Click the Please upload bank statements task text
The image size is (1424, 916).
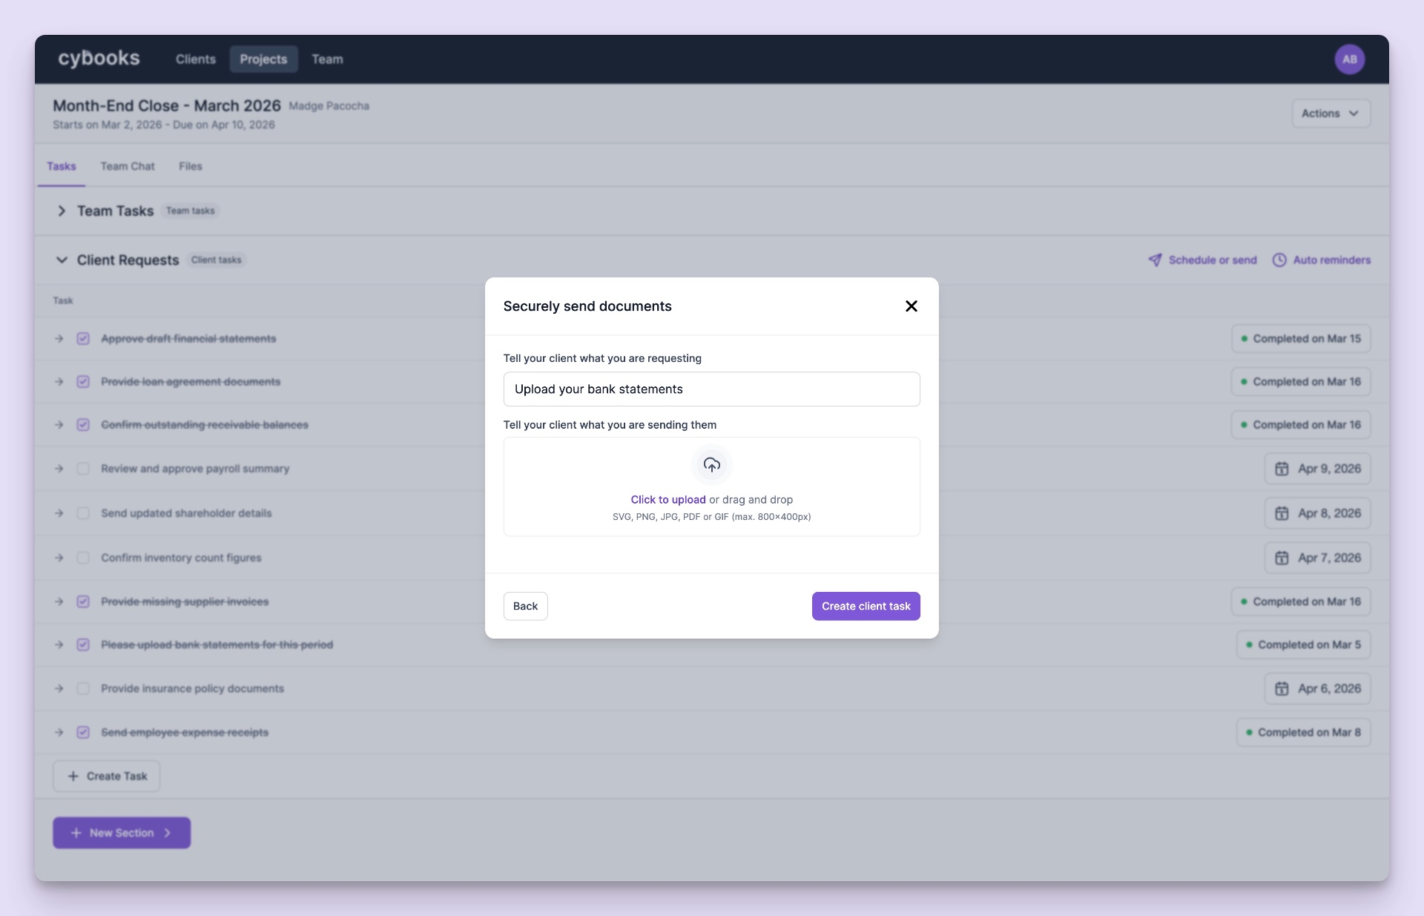217,645
